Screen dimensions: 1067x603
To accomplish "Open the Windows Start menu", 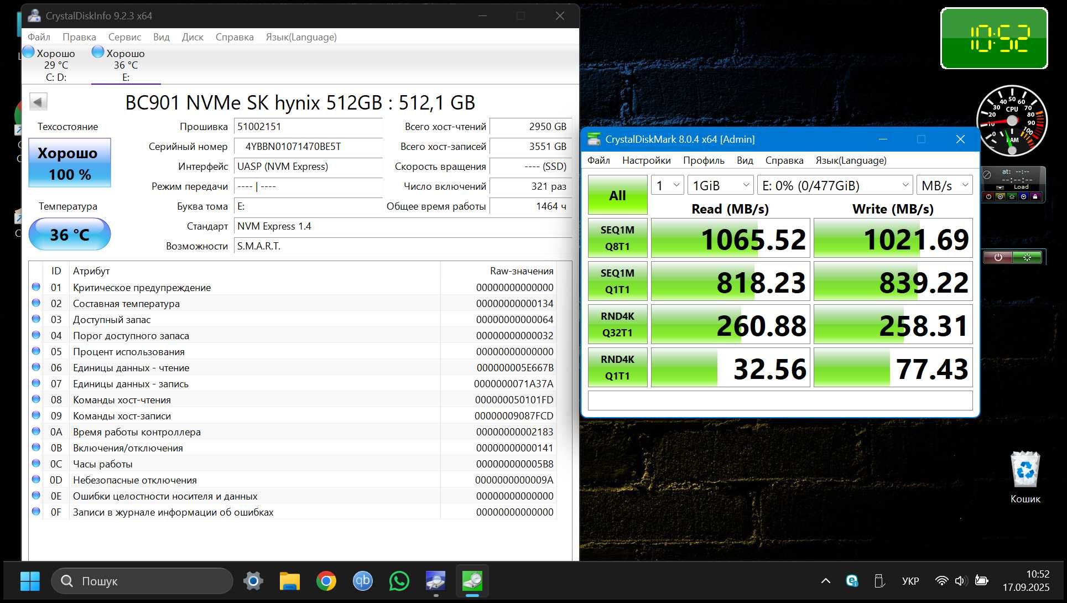I will tap(30, 581).
